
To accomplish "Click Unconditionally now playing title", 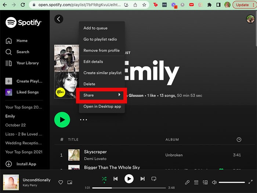I will click(37, 180).
